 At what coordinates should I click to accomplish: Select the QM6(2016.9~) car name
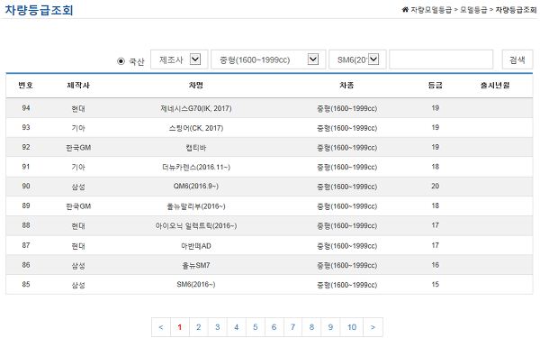[196, 187]
